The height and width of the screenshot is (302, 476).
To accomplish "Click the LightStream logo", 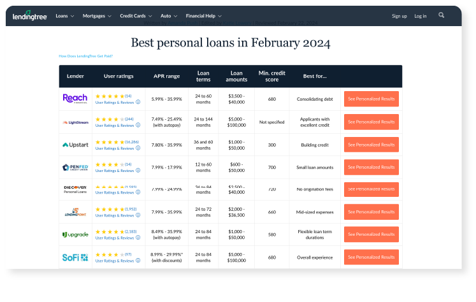I will 75,122.
